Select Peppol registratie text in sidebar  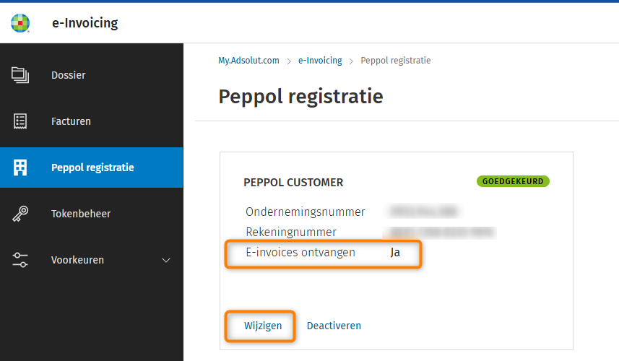point(92,168)
